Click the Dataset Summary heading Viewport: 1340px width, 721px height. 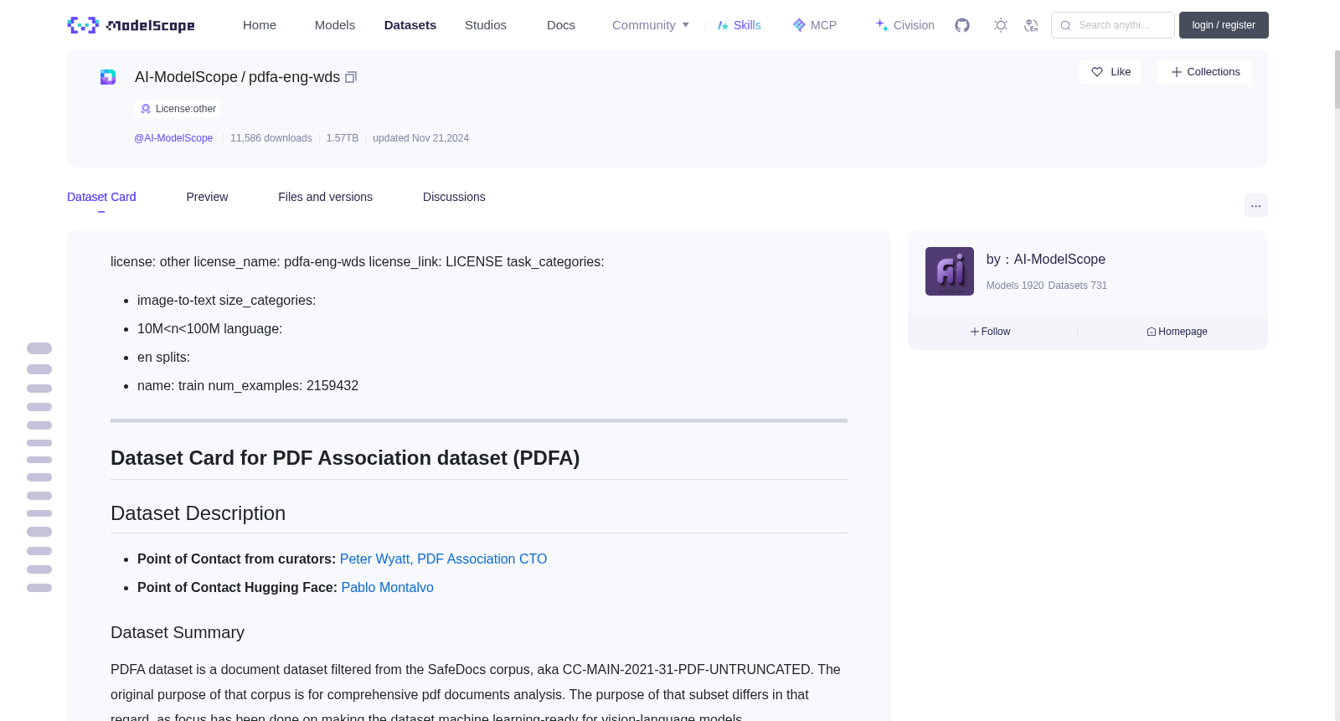click(178, 632)
